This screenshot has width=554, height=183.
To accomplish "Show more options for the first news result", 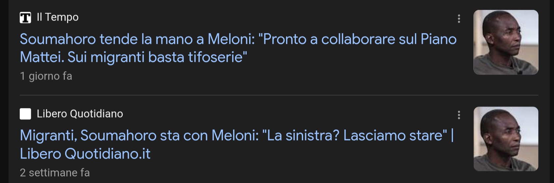I will pos(459,19).
